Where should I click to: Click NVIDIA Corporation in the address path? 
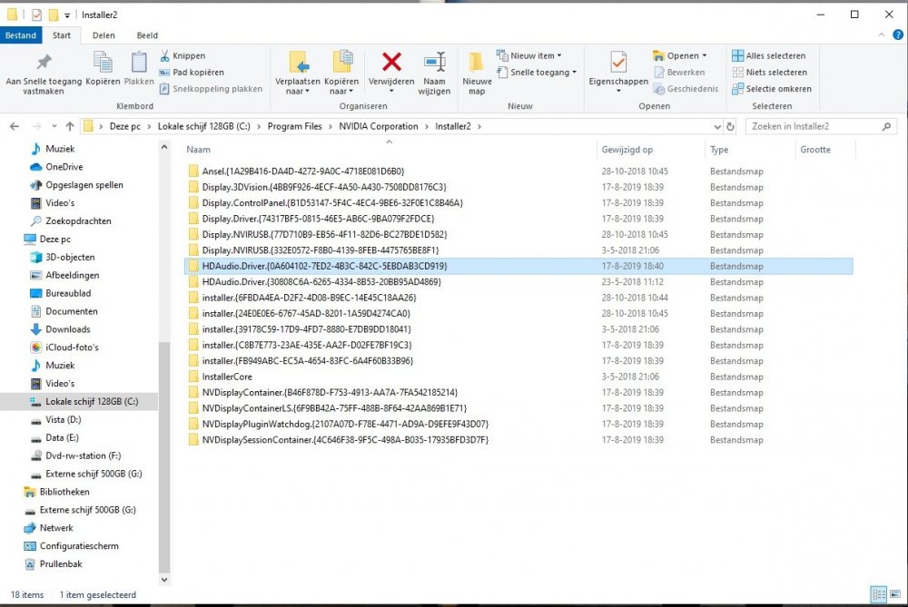(x=378, y=126)
